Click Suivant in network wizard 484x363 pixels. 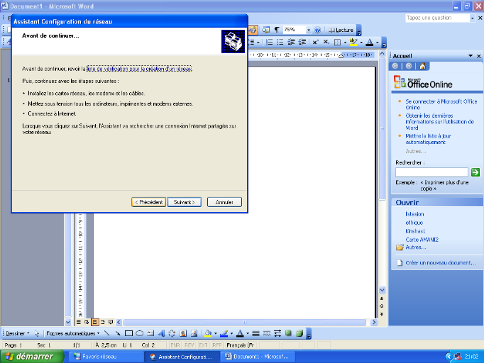tap(185, 202)
